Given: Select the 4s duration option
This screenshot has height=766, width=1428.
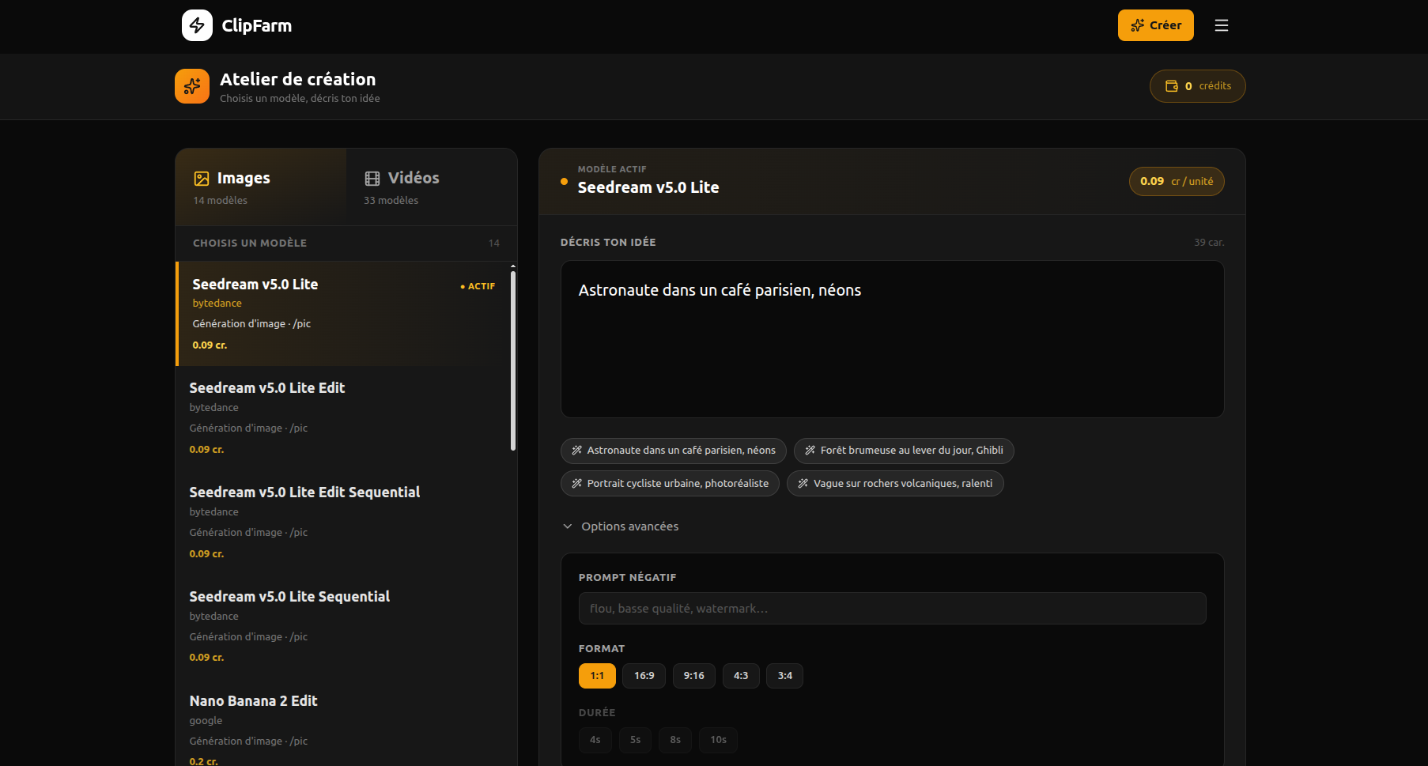Looking at the screenshot, I should click(x=595, y=740).
